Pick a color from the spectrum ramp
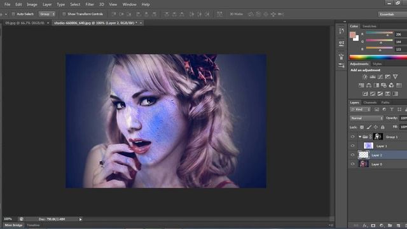 (x=378, y=57)
